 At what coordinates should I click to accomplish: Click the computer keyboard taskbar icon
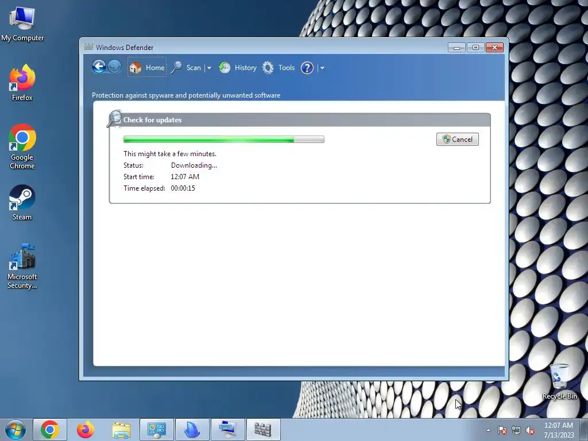coord(228,430)
